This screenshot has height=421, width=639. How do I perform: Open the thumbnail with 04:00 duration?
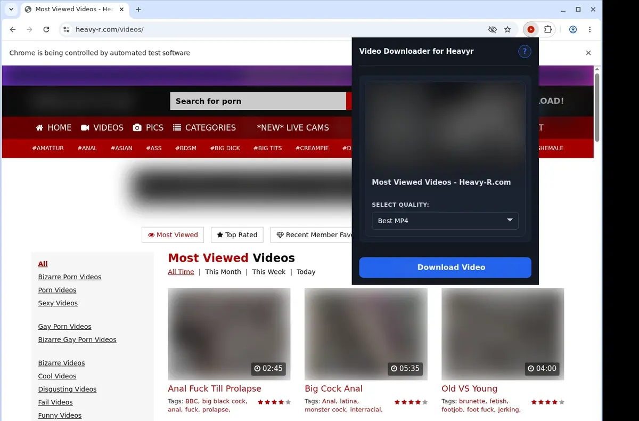pyautogui.click(x=503, y=334)
